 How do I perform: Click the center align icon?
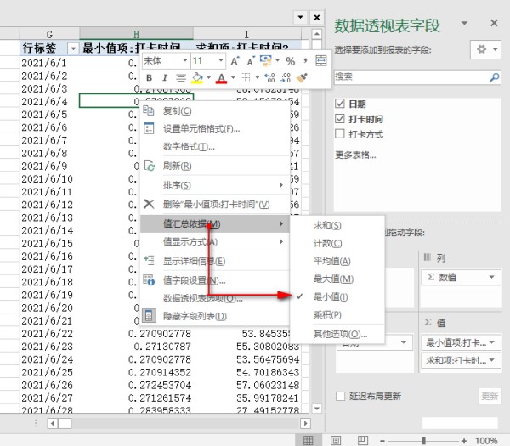click(x=181, y=78)
